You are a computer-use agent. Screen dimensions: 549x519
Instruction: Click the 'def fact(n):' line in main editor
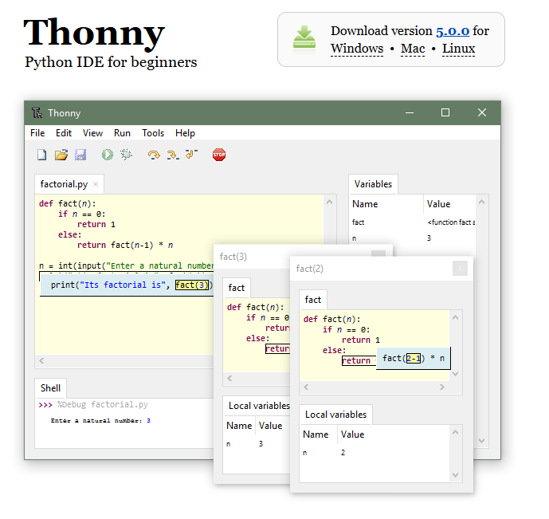click(x=67, y=203)
